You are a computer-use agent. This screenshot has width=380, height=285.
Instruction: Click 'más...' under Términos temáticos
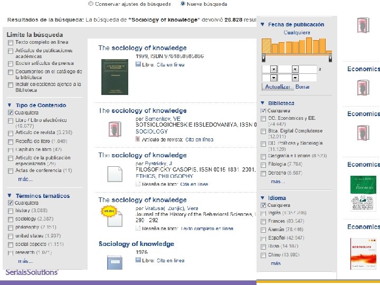tap(25, 261)
